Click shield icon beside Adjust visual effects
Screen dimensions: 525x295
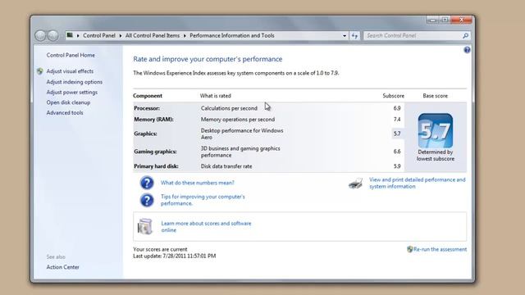tap(40, 71)
